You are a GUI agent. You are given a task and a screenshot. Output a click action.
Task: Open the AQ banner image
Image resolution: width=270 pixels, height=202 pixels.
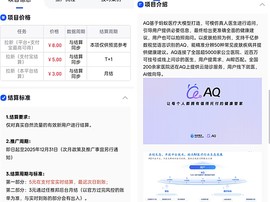[x=203, y=111]
